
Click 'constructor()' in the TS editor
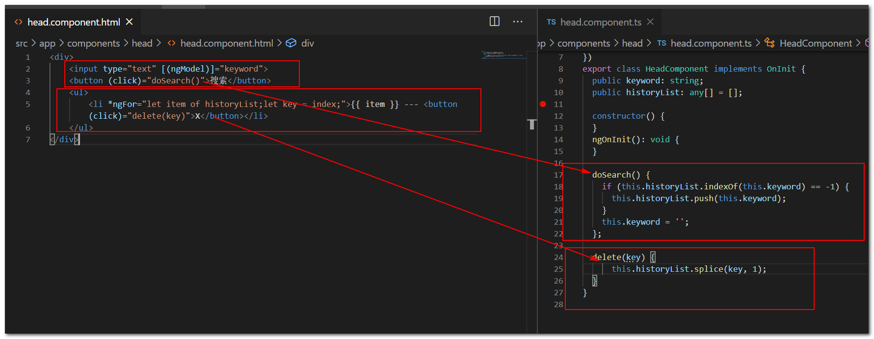coord(623,116)
